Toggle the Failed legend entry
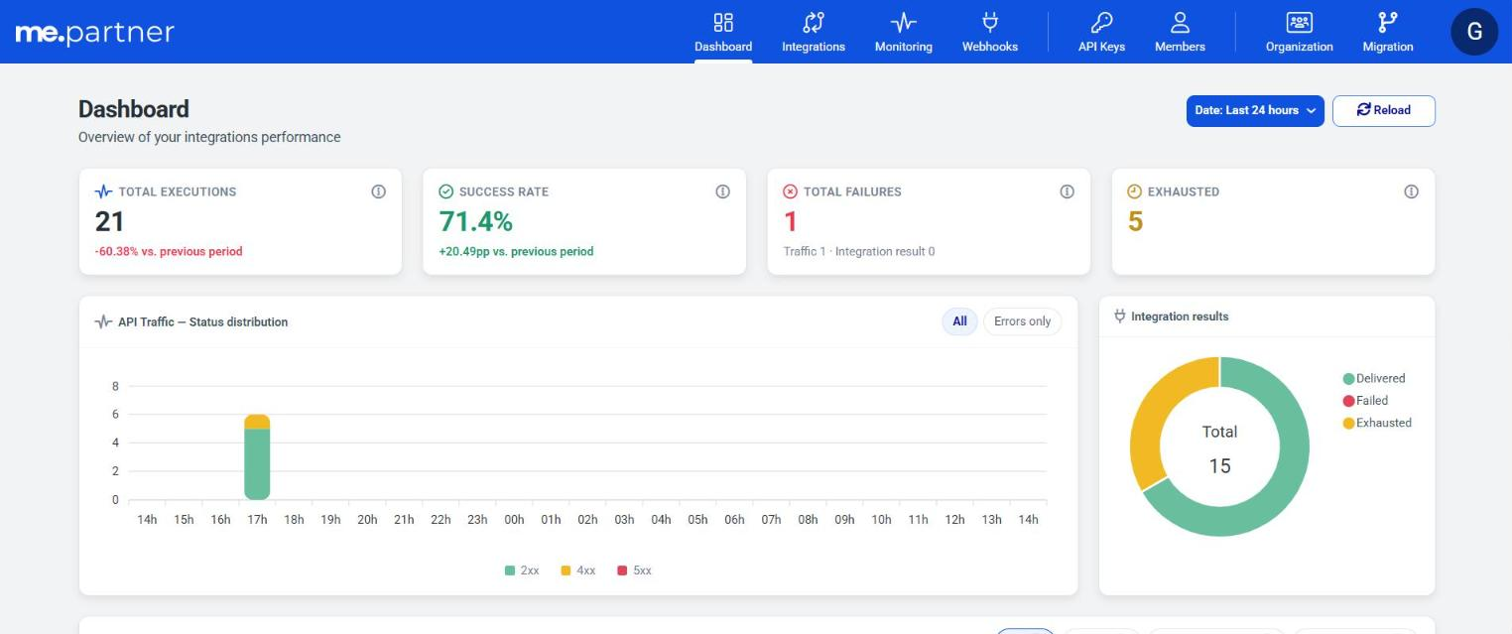This screenshot has width=1512, height=634. tap(1365, 401)
